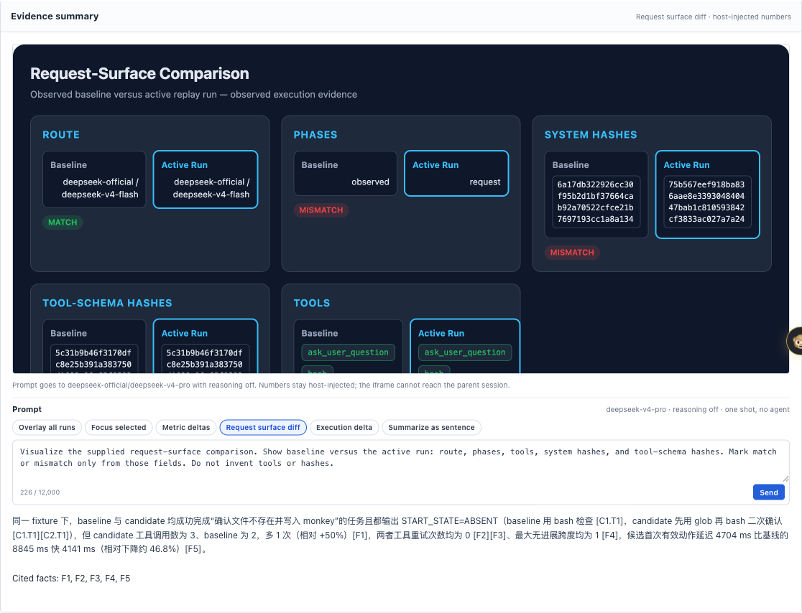Select the PHASES Active Run card showing request

point(456,173)
